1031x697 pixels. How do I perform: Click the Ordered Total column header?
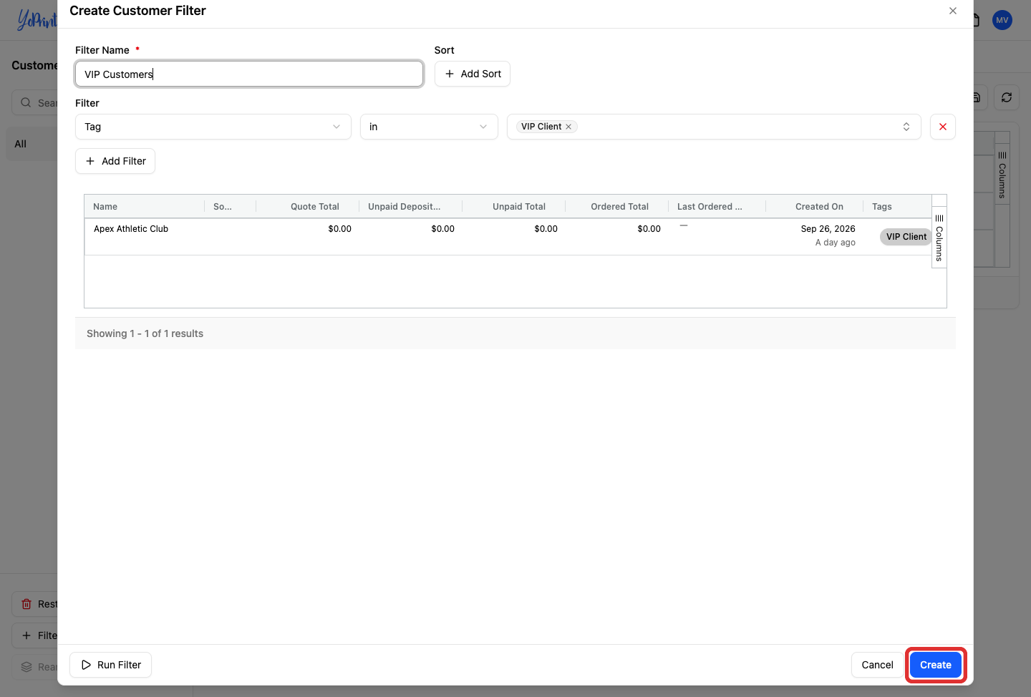pos(620,207)
